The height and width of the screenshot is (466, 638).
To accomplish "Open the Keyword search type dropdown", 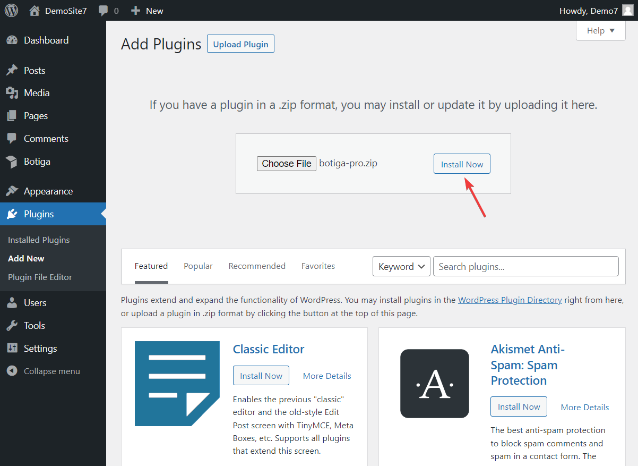I will click(x=401, y=267).
